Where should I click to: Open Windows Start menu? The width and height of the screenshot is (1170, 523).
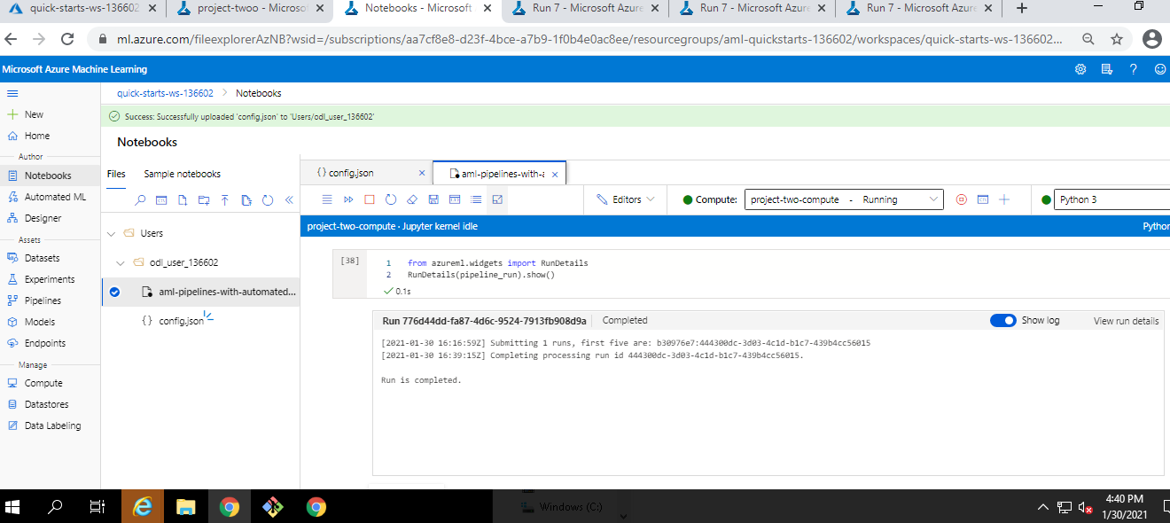click(x=13, y=507)
